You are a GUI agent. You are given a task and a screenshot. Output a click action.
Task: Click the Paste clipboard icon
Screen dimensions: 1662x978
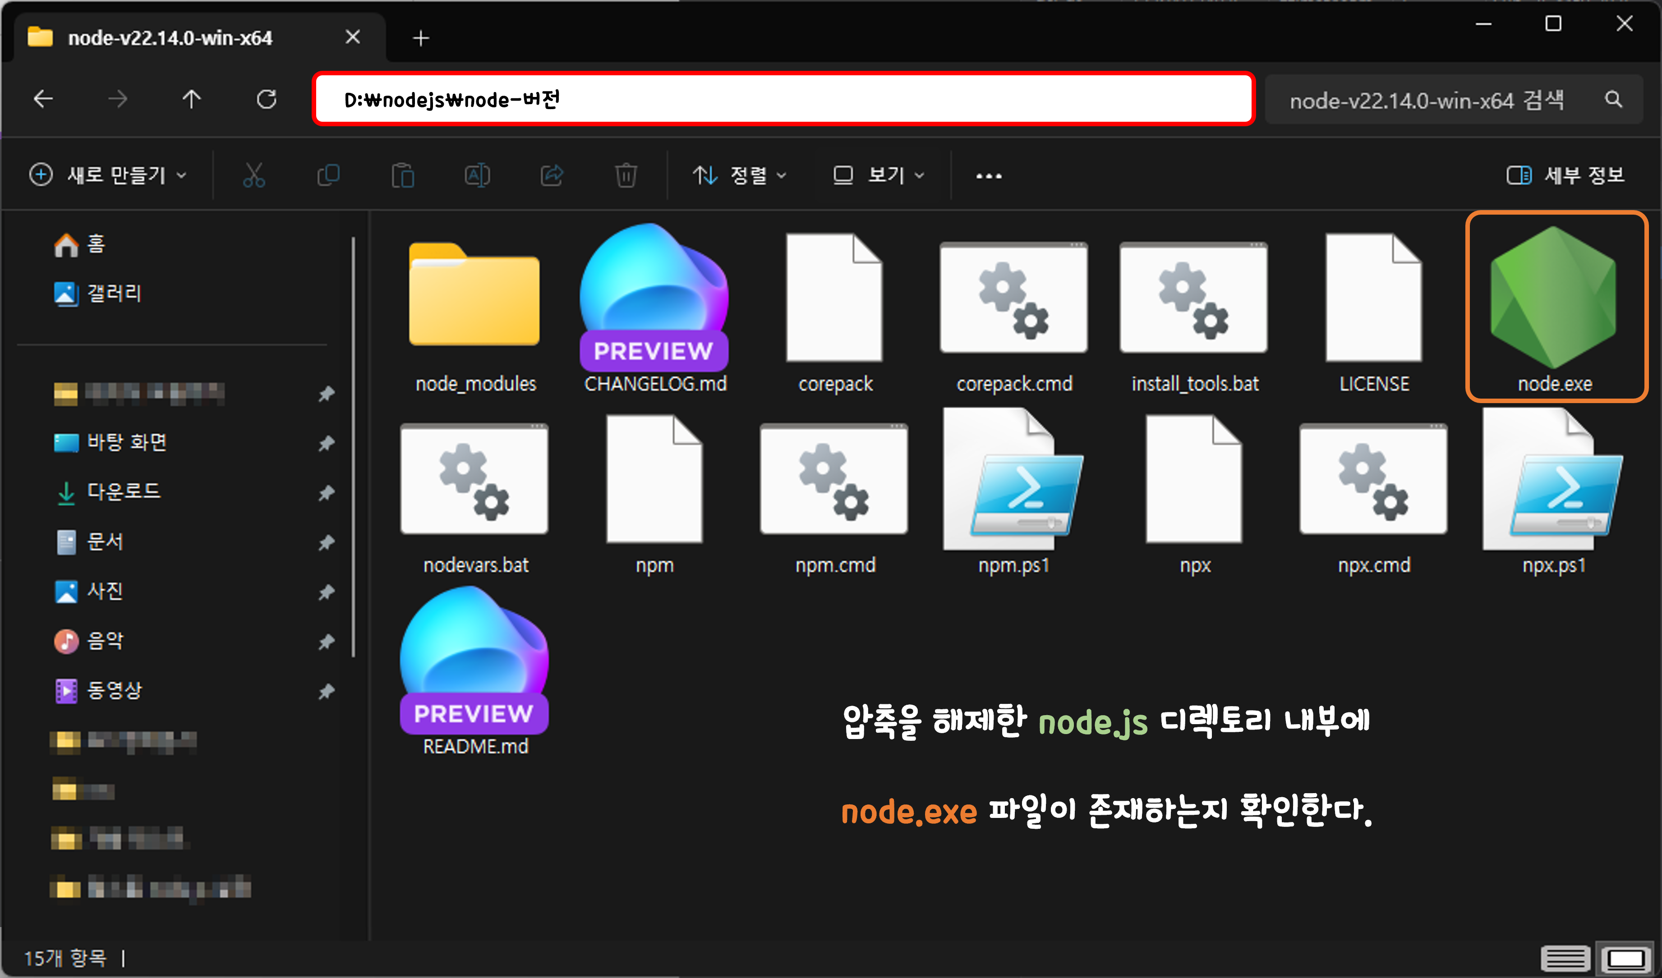point(402,175)
